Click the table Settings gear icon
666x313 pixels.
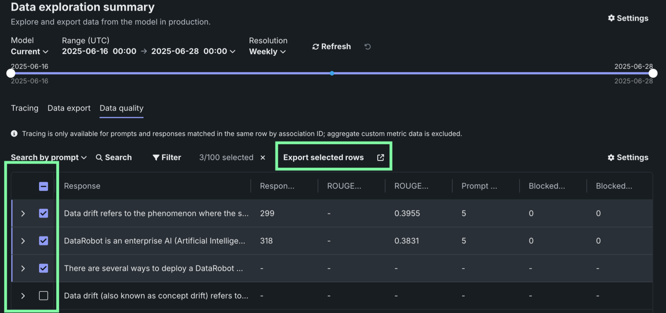coord(611,157)
